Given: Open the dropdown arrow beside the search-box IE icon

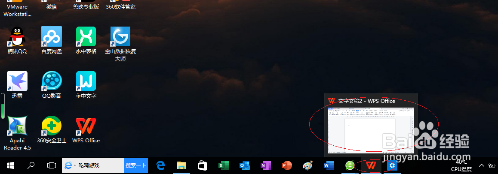Looking at the screenshot, I should point(75,165).
